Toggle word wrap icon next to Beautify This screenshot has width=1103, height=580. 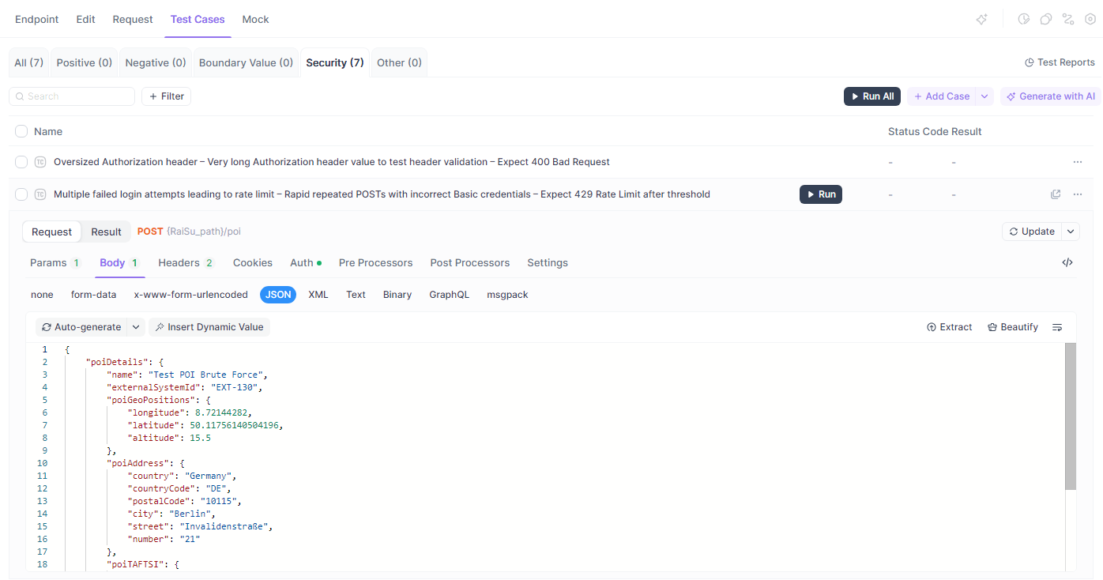pyautogui.click(x=1057, y=327)
